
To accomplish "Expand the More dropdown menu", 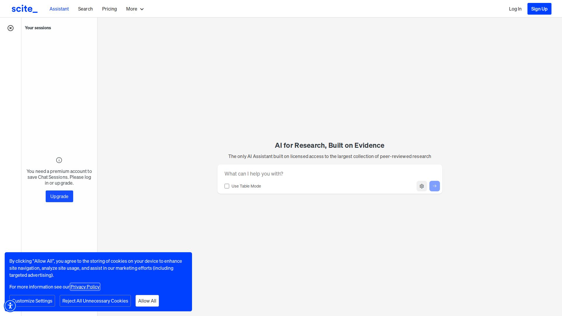I will point(132,9).
